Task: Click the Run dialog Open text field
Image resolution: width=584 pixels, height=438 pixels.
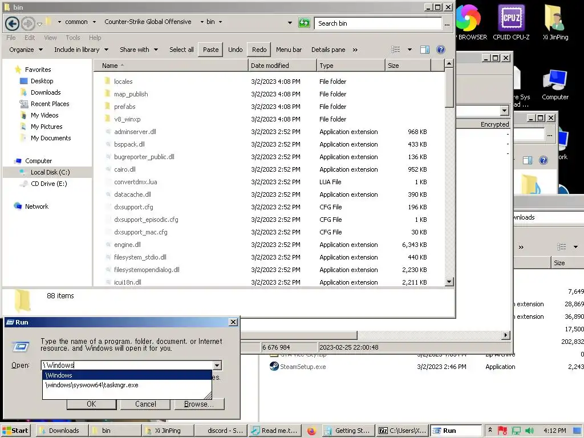Action: [127, 366]
